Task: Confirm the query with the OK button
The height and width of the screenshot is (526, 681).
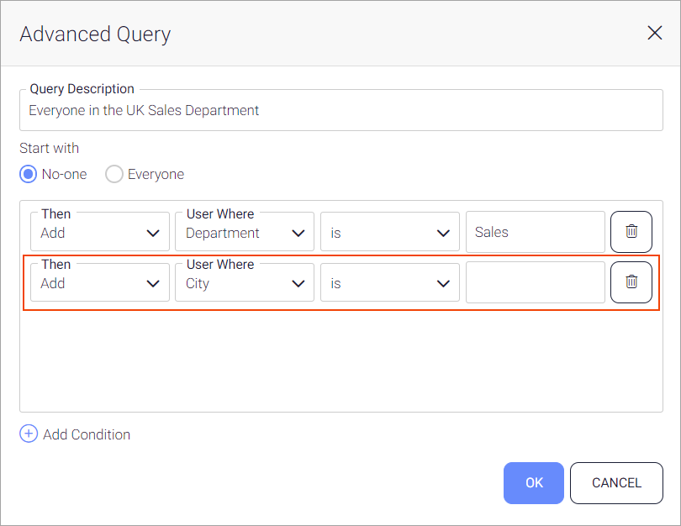Action: coord(534,482)
